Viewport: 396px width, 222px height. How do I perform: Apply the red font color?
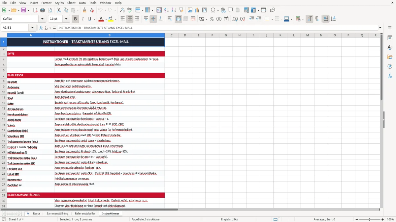pyautogui.click(x=101, y=19)
